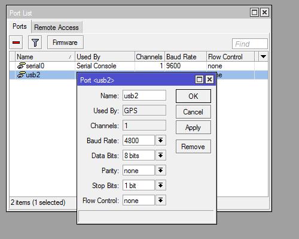
Task: Click the serial0 row name text
Action: [35, 66]
